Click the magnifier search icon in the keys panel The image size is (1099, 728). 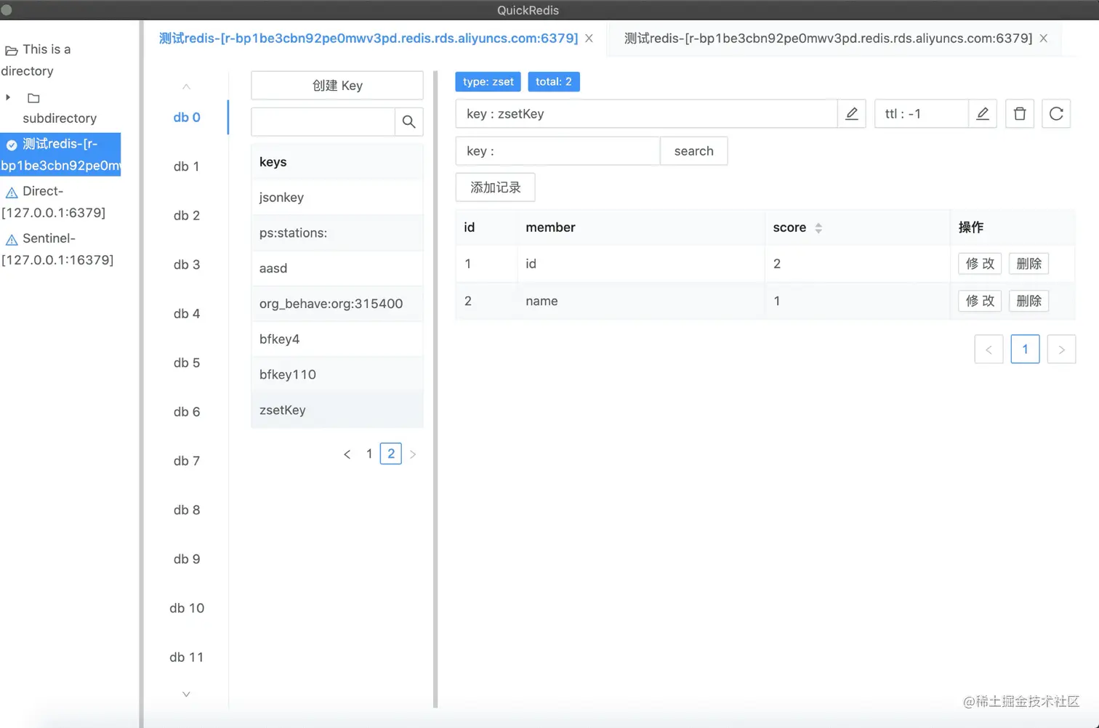[x=409, y=121]
